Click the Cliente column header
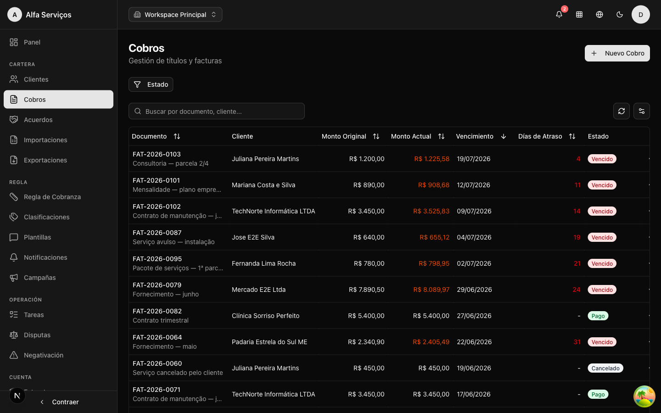Image resolution: width=661 pixels, height=413 pixels. [x=242, y=136]
